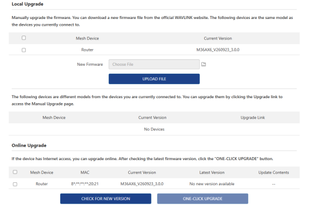Click the ONE-CLICK UPGRADE button
The height and width of the screenshot is (208, 309).
[202, 199]
